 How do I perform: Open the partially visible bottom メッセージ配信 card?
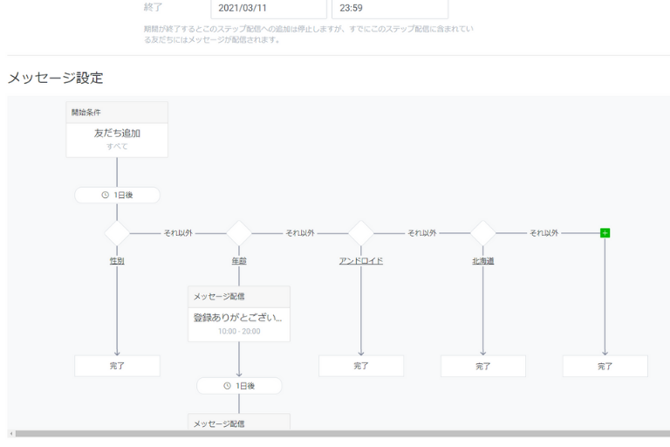coord(239,422)
